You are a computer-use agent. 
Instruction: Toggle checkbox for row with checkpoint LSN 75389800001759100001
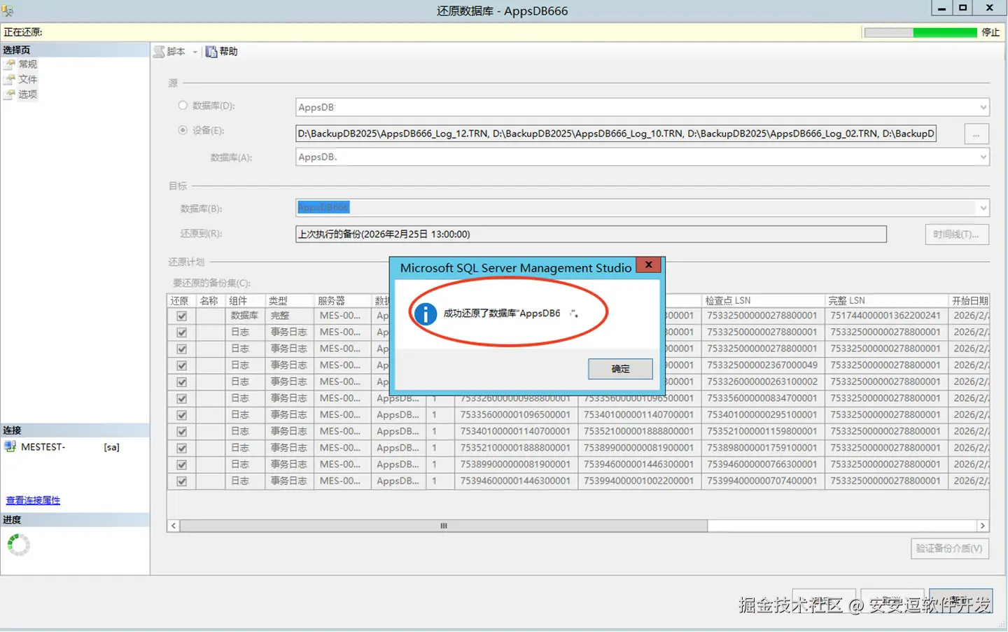(182, 448)
